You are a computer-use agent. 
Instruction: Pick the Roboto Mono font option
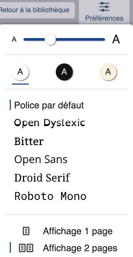click(50, 196)
